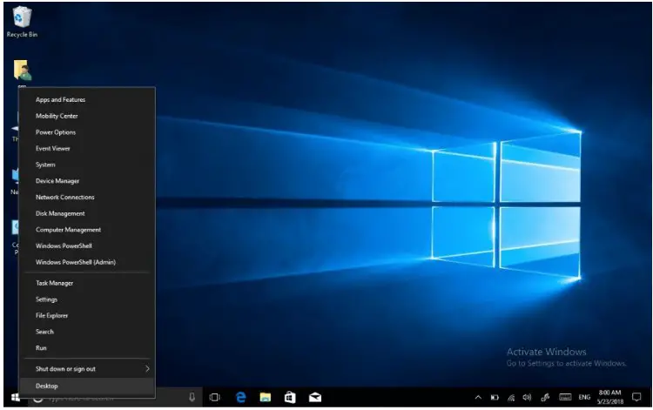This screenshot has height=410, width=653.
Task: Select the Search menu entry
Action: click(x=87, y=332)
